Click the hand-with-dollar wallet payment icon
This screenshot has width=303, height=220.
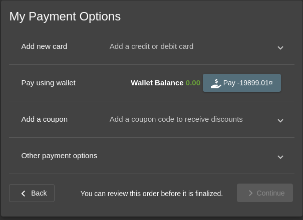pyautogui.click(x=216, y=83)
